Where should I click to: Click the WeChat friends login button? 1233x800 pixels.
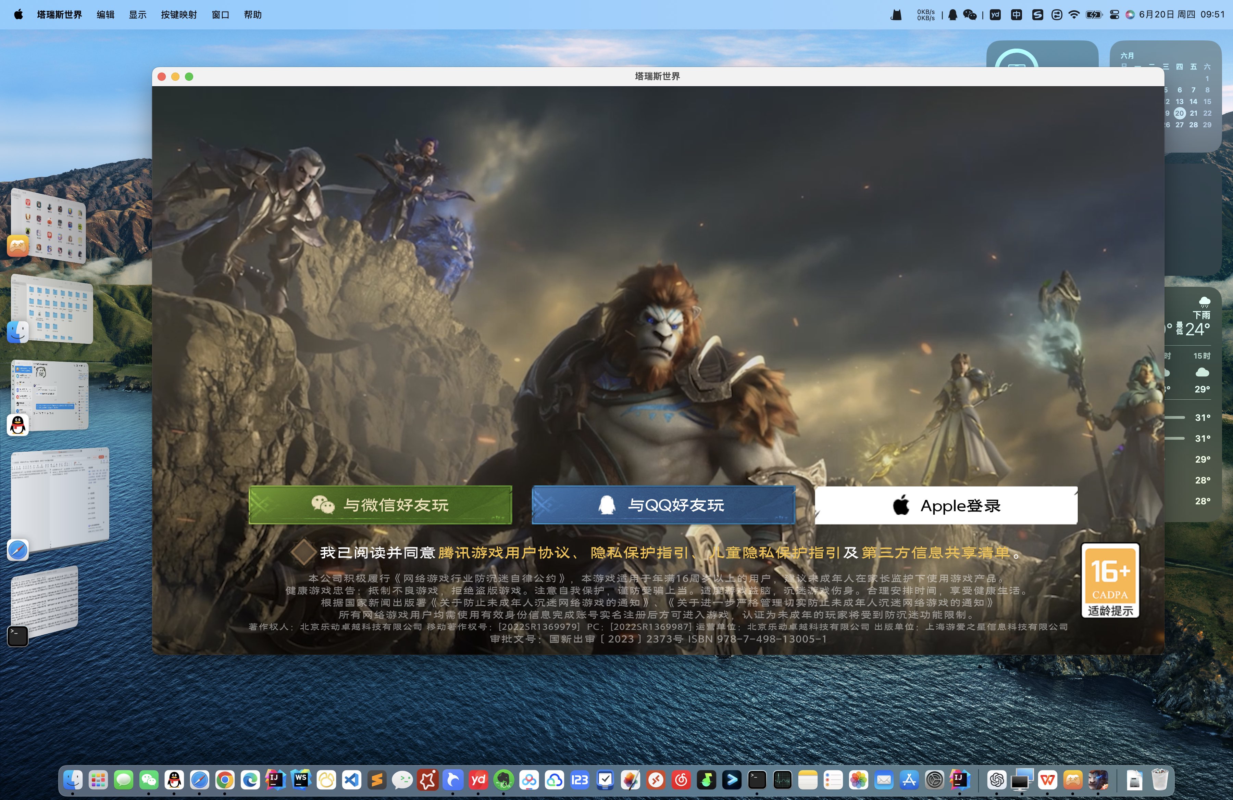(x=380, y=504)
